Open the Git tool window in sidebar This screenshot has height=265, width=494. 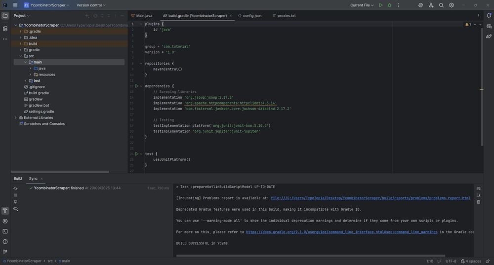(x=5, y=252)
